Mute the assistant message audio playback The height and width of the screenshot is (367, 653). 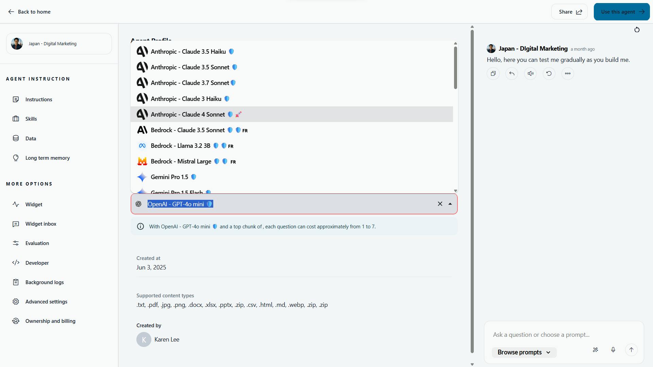tap(530, 73)
